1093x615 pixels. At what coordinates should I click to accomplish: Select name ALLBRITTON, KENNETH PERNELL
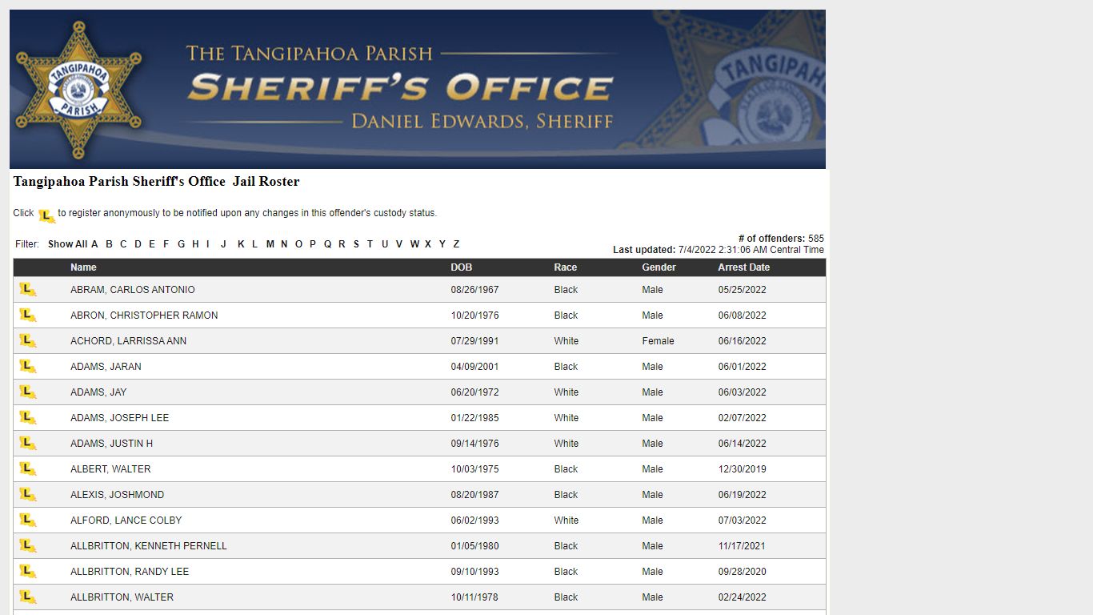(149, 546)
